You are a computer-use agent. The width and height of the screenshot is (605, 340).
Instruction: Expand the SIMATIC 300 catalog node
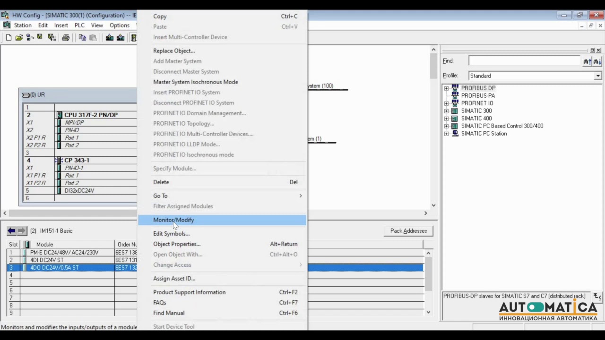446,111
